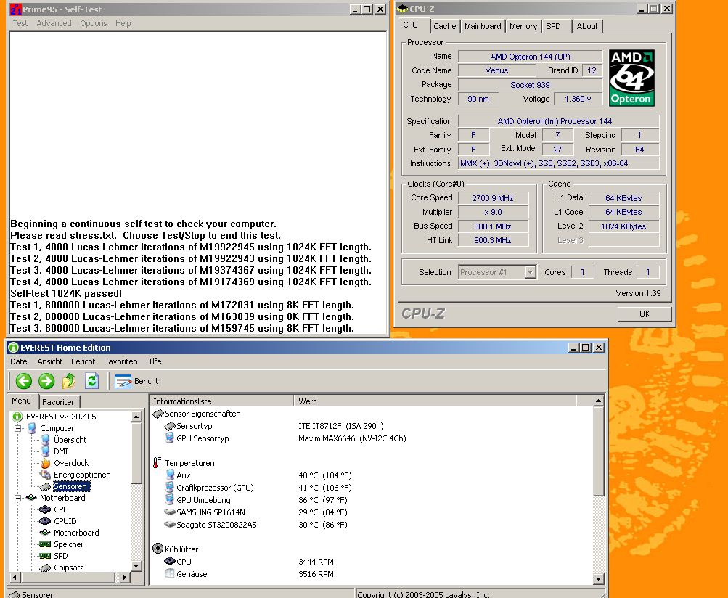The height and width of the screenshot is (598, 728).
Task: Click the green Back arrow in EVEREST toolbar
Action: click(24, 381)
